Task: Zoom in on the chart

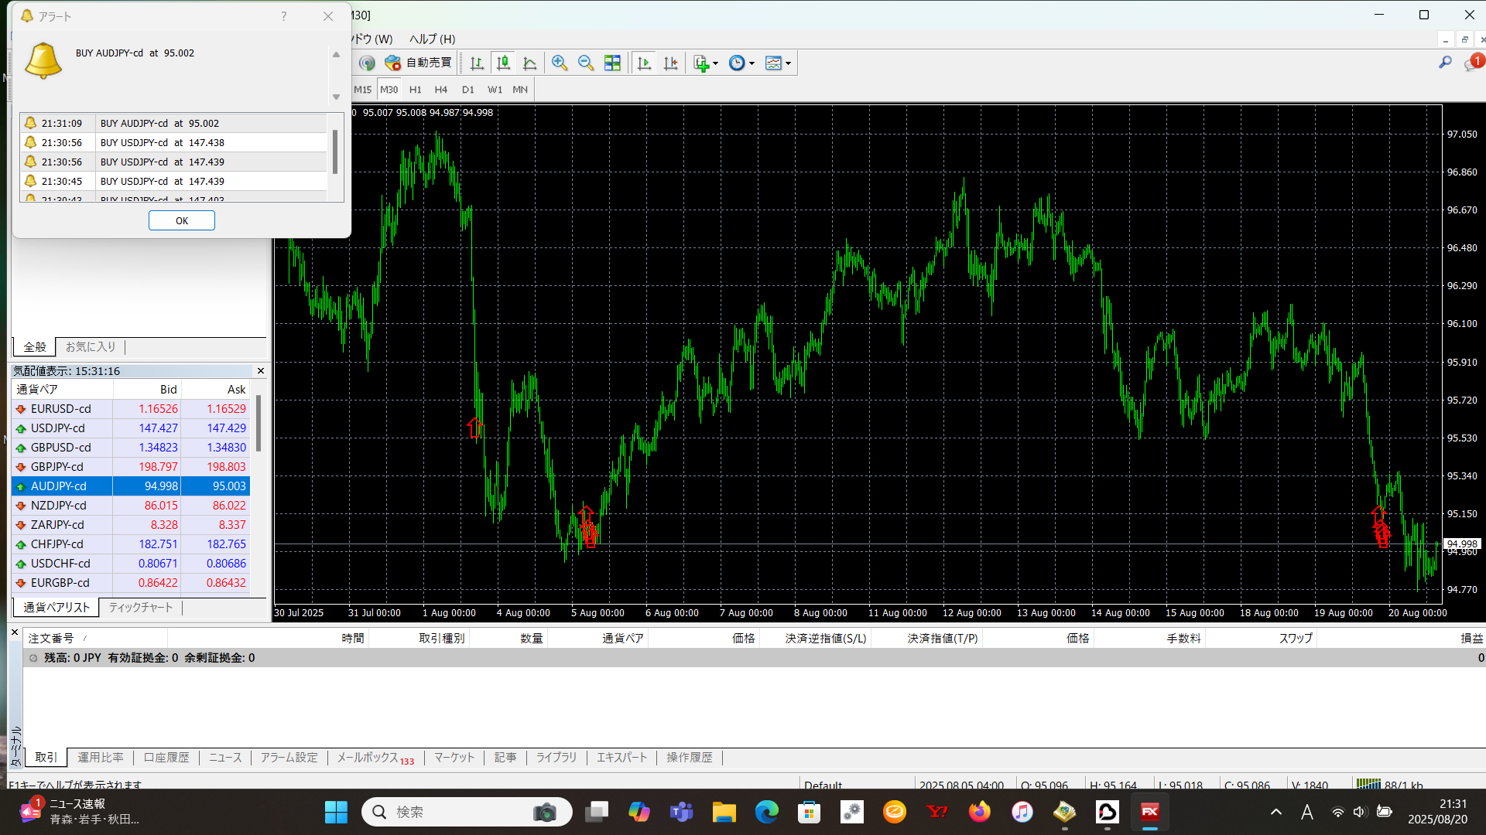Action: pos(560,63)
